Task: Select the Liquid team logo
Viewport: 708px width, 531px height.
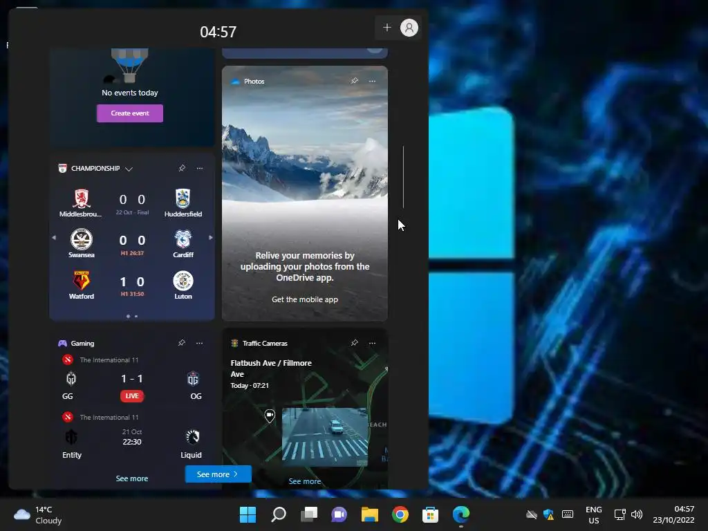Action: tap(193, 437)
